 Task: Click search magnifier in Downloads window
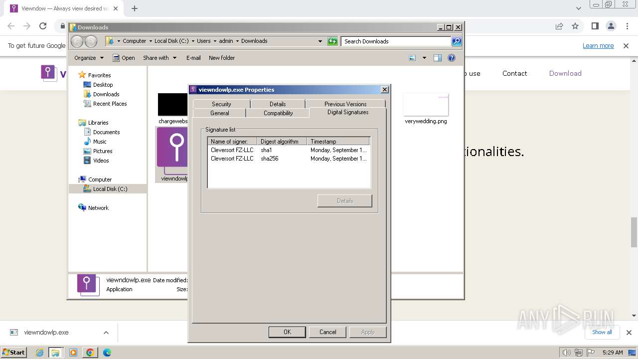coord(457,41)
